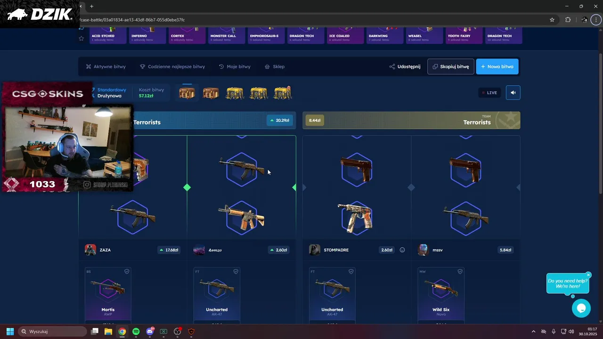The height and width of the screenshot is (339, 603).
Task: Open the Sklep tab
Action: pyautogui.click(x=275, y=66)
